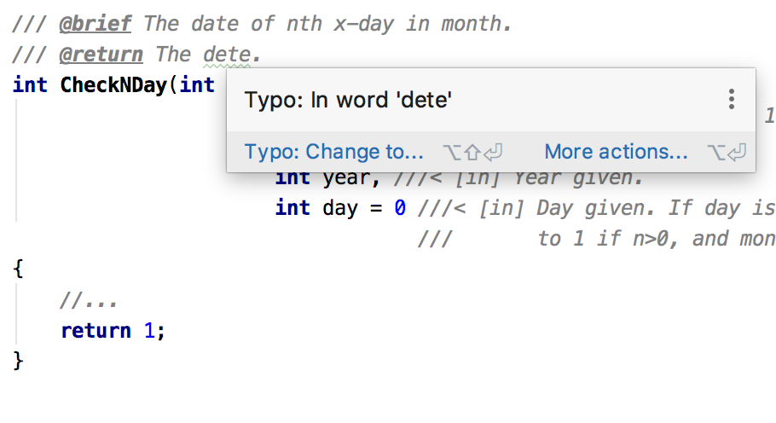Click the 'Typo: Change to...' link

(x=333, y=152)
